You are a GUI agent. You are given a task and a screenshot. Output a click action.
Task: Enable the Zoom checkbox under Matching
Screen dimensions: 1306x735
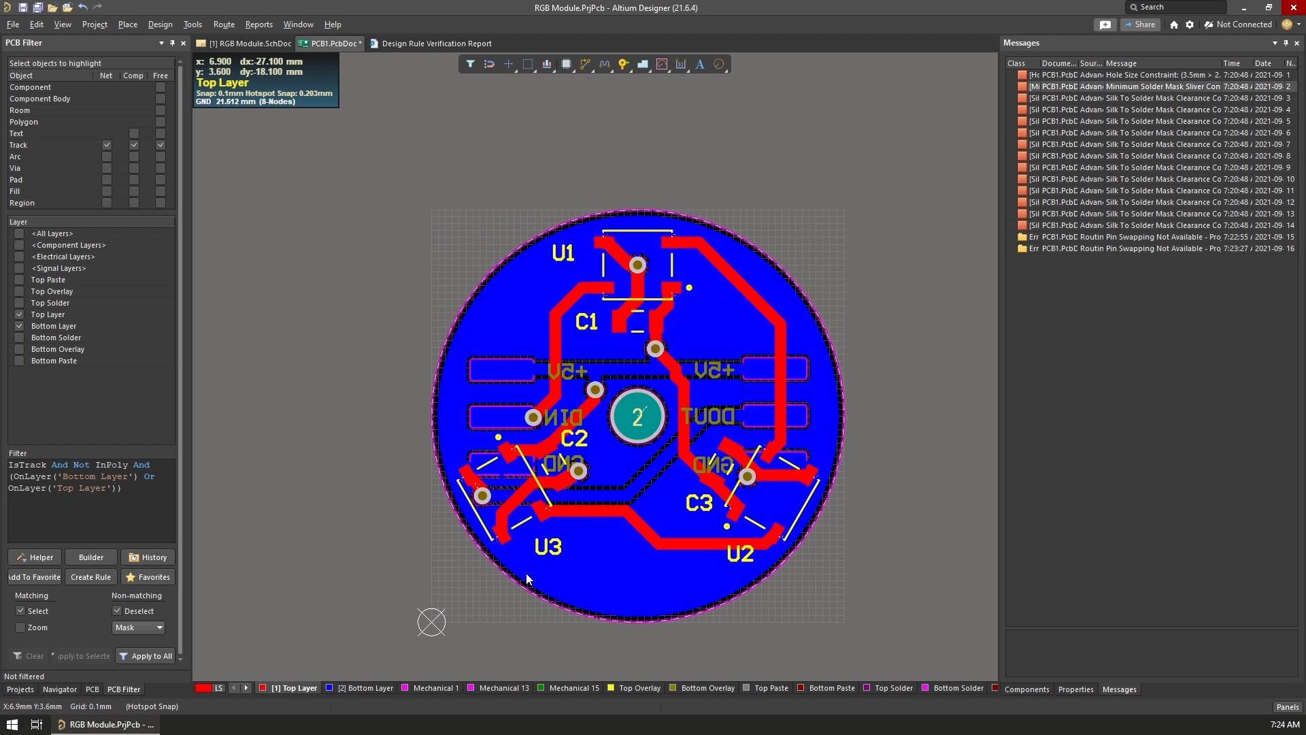[20, 627]
